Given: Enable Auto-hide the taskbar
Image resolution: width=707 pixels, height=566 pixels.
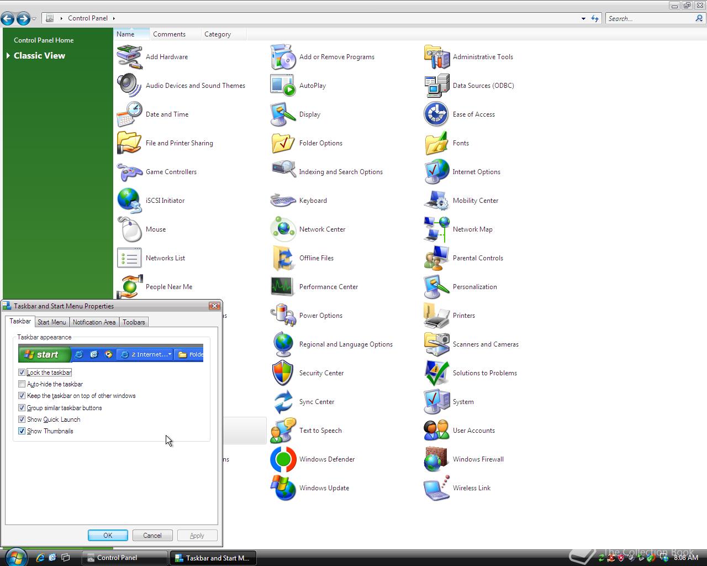Looking at the screenshot, I should coord(22,384).
